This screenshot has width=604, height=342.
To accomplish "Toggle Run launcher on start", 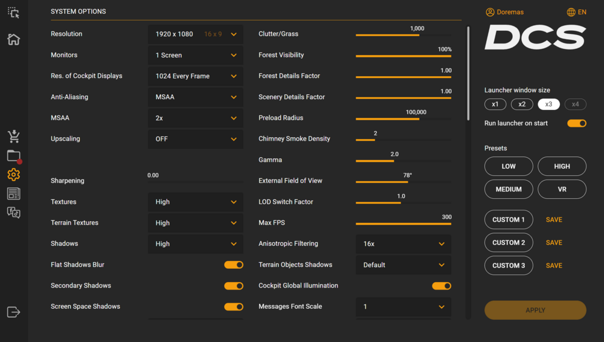I will 576,123.
